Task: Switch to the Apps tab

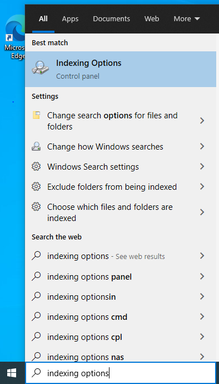Action: pos(70,18)
